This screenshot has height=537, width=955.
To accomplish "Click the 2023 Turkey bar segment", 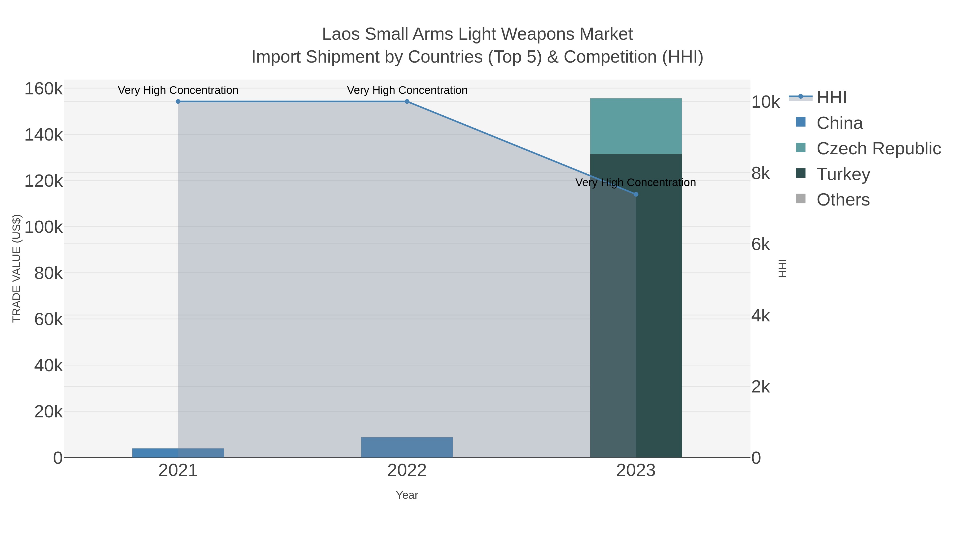I will click(x=636, y=305).
